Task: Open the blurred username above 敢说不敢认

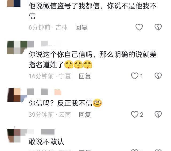Action: coord(41,132)
